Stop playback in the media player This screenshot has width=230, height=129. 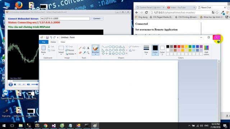[x=15, y=85]
